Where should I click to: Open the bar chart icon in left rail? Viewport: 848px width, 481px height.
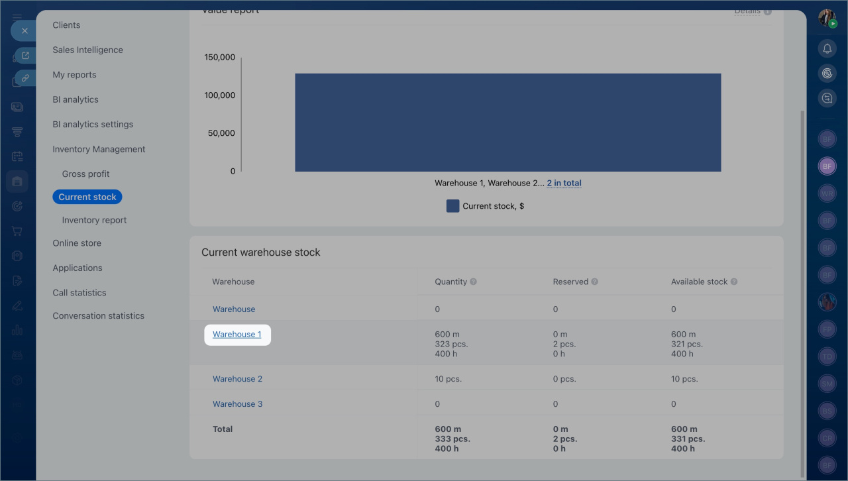coord(17,330)
